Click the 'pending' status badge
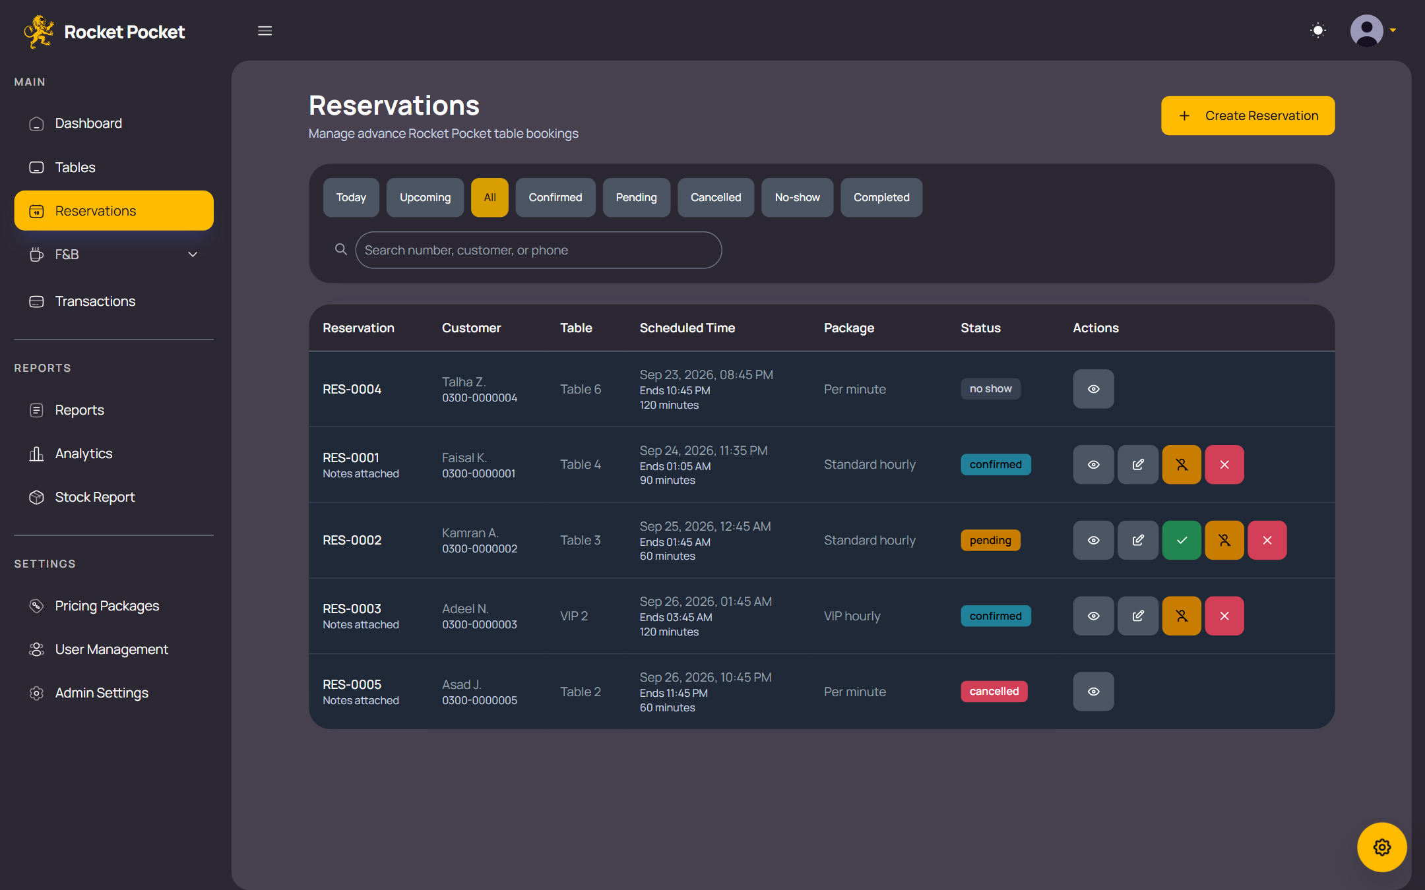The height and width of the screenshot is (890, 1425). 990,541
